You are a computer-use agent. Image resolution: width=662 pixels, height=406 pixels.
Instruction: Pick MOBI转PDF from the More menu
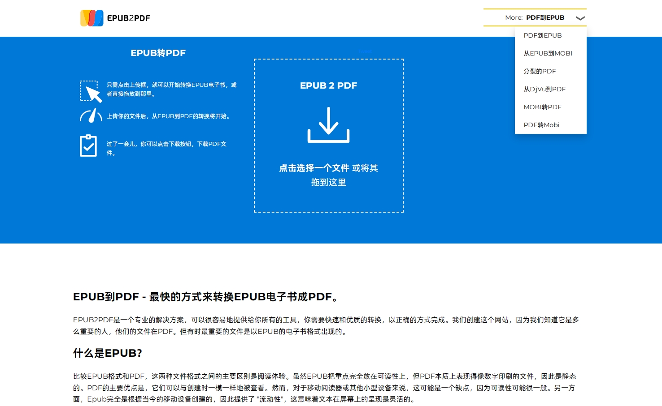tap(551, 107)
